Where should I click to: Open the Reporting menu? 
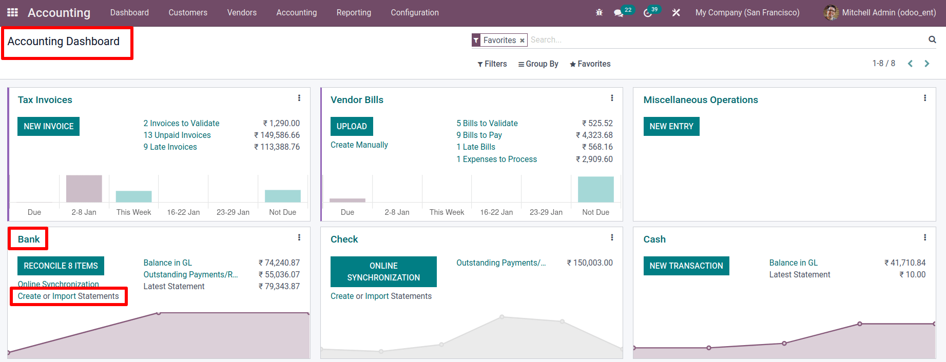[354, 12]
